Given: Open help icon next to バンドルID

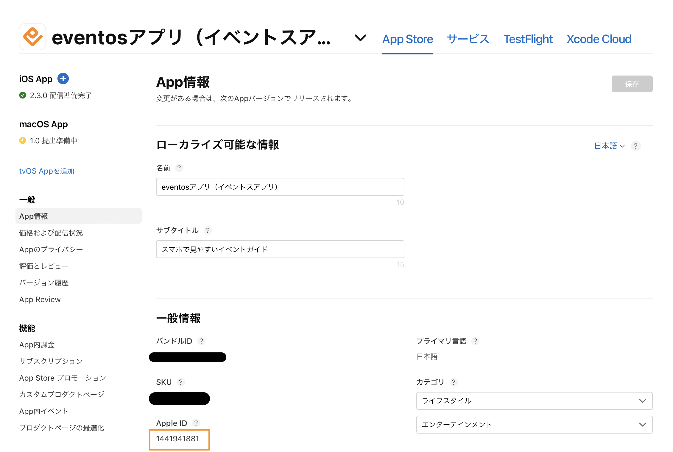Looking at the screenshot, I should click(x=201, y=341).
